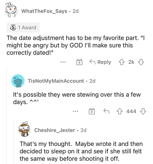The height and width of the screenshot is (164, 153).
Task: View the 1 Award badge
Action: coord(23,28)
